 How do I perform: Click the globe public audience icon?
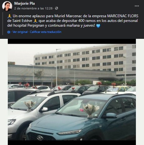[x=56, y=8]
